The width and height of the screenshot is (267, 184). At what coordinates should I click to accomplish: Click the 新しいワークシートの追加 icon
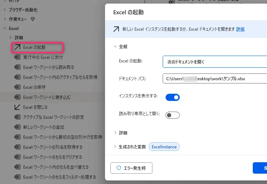click(17, 127)
